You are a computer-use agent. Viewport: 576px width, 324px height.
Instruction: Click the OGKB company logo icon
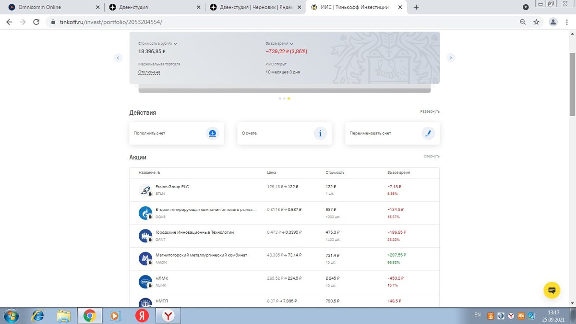pyautogui.click(x=145, y=213)
